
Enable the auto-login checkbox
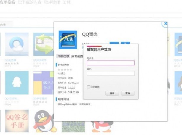tap(88, 87)
